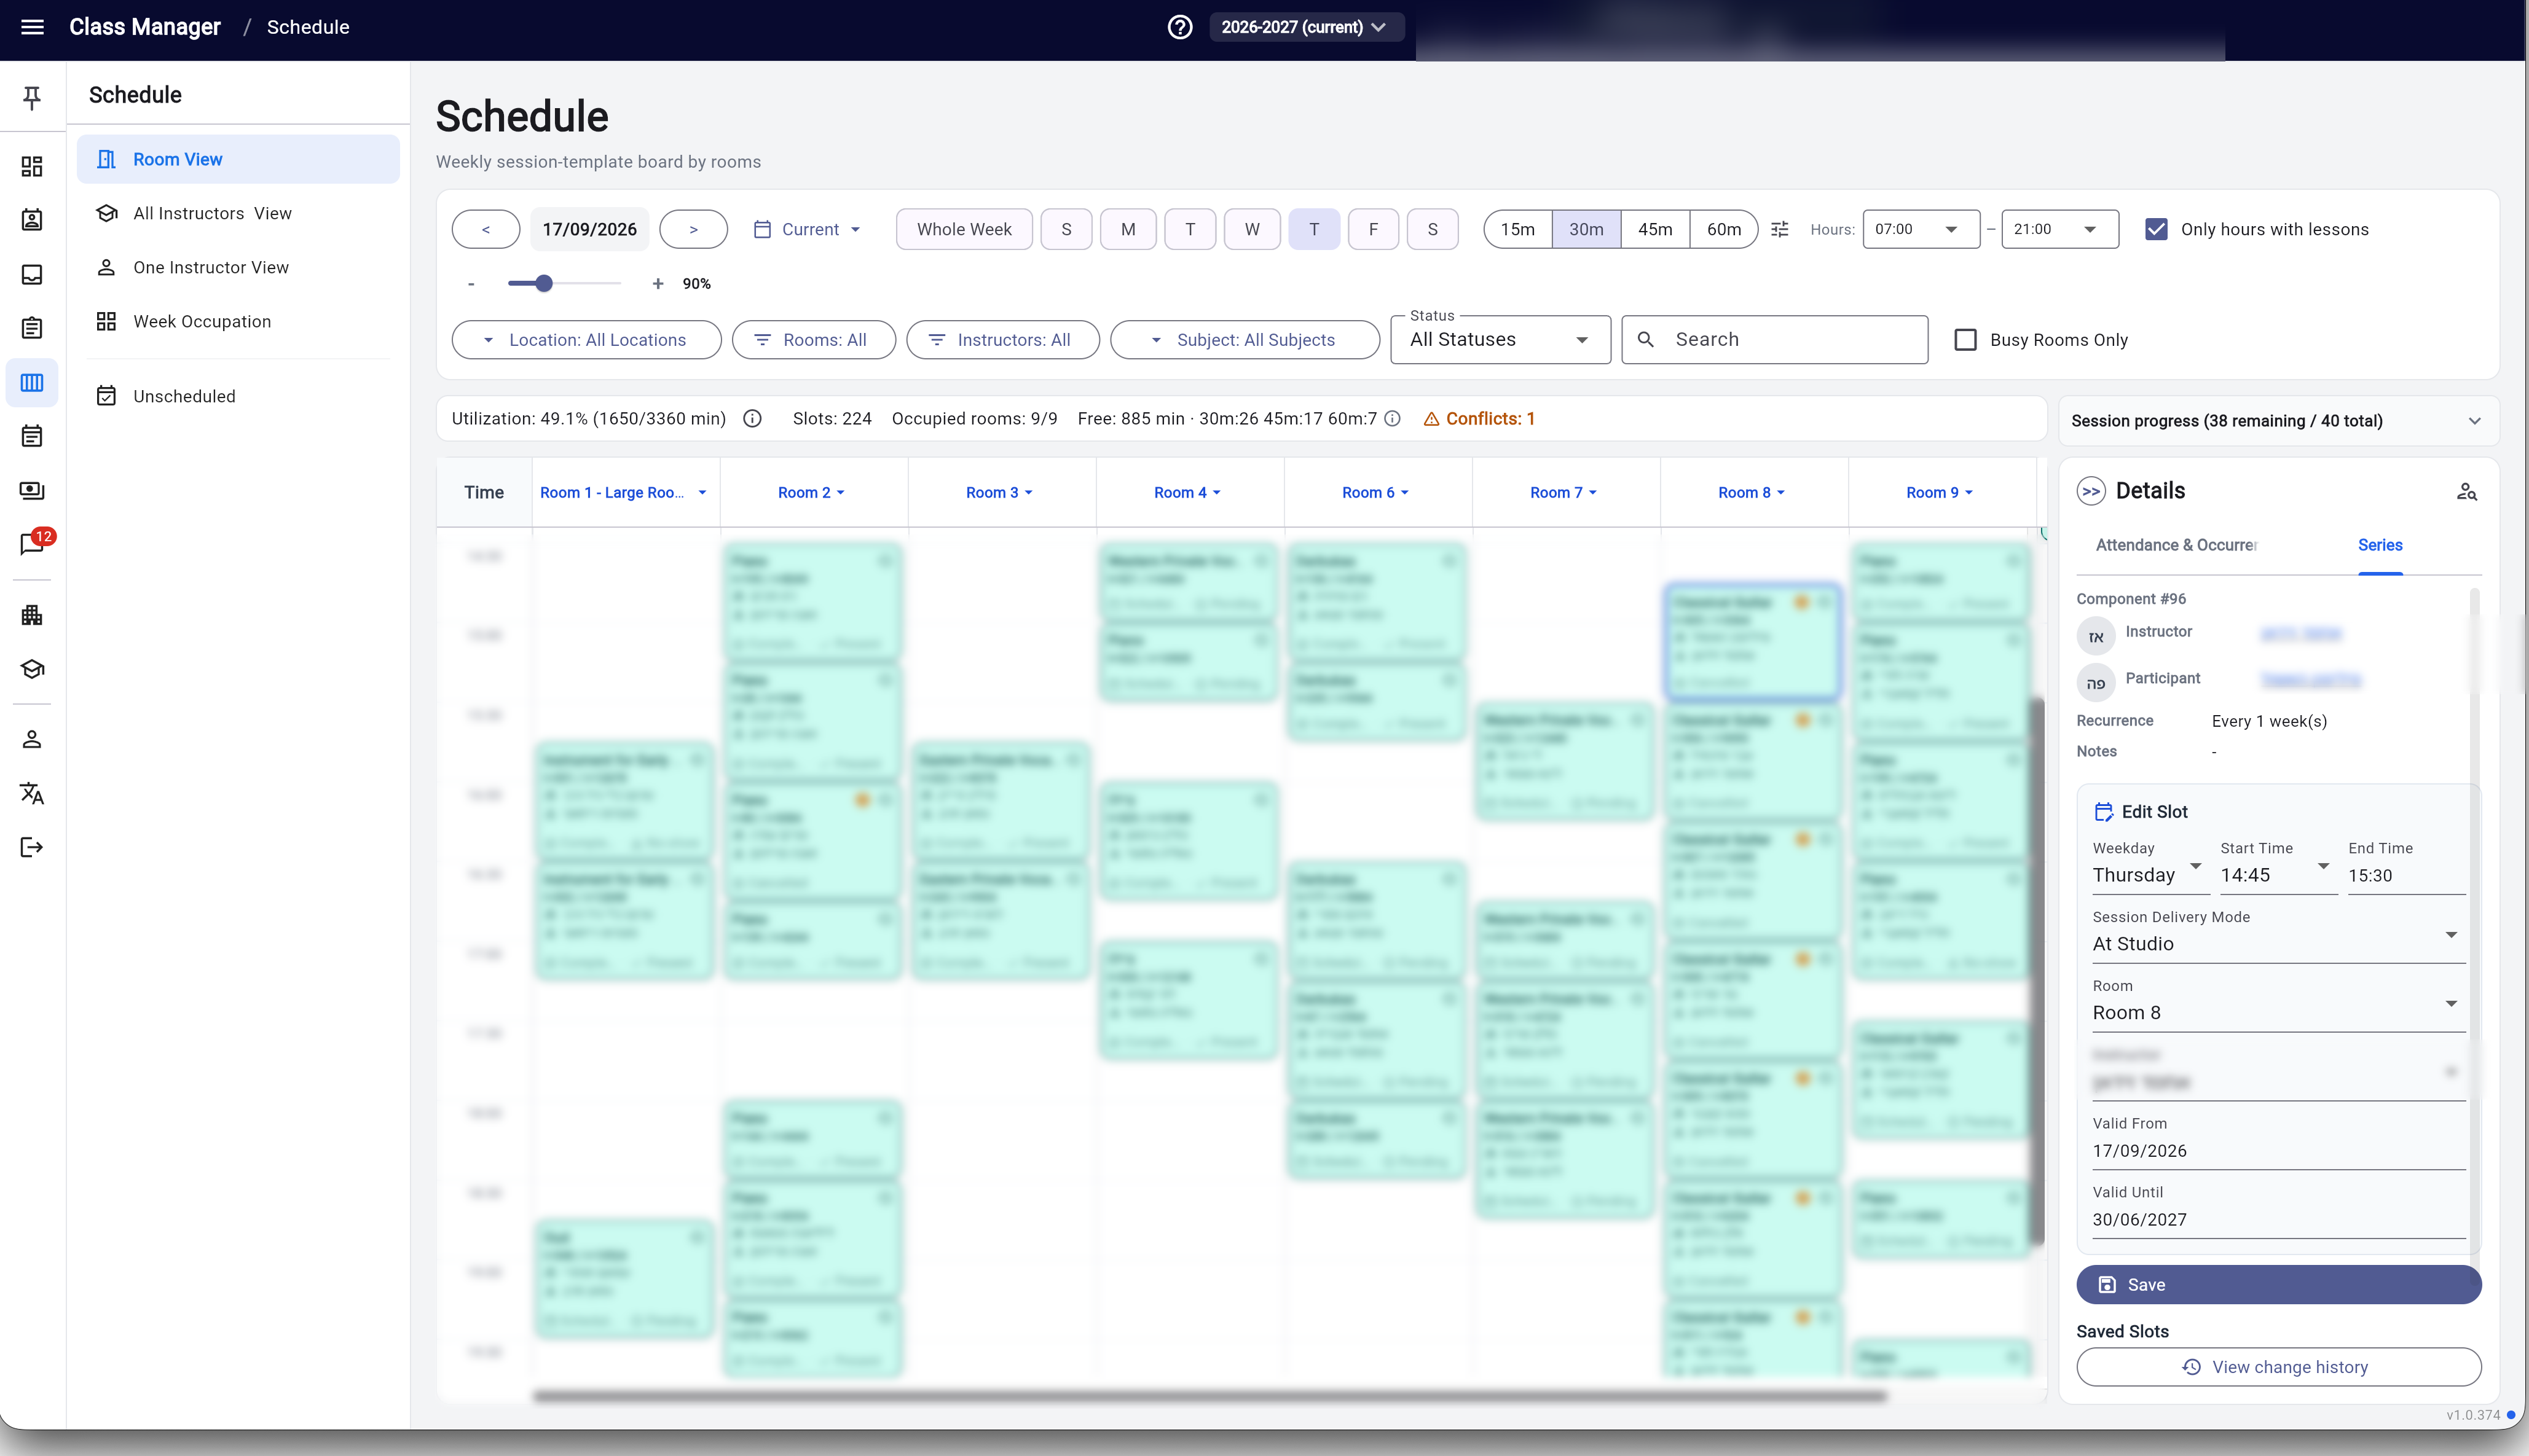Open time grid settings tune icon
2529x1456 pixels.
coord(1780,229)
